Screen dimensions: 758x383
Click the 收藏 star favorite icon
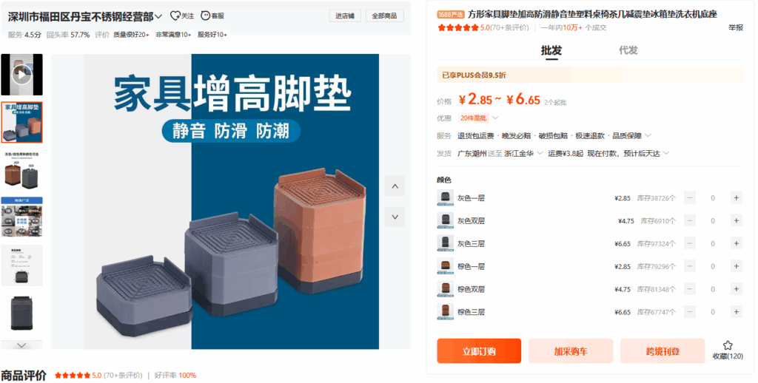click(x=728, y=345)
